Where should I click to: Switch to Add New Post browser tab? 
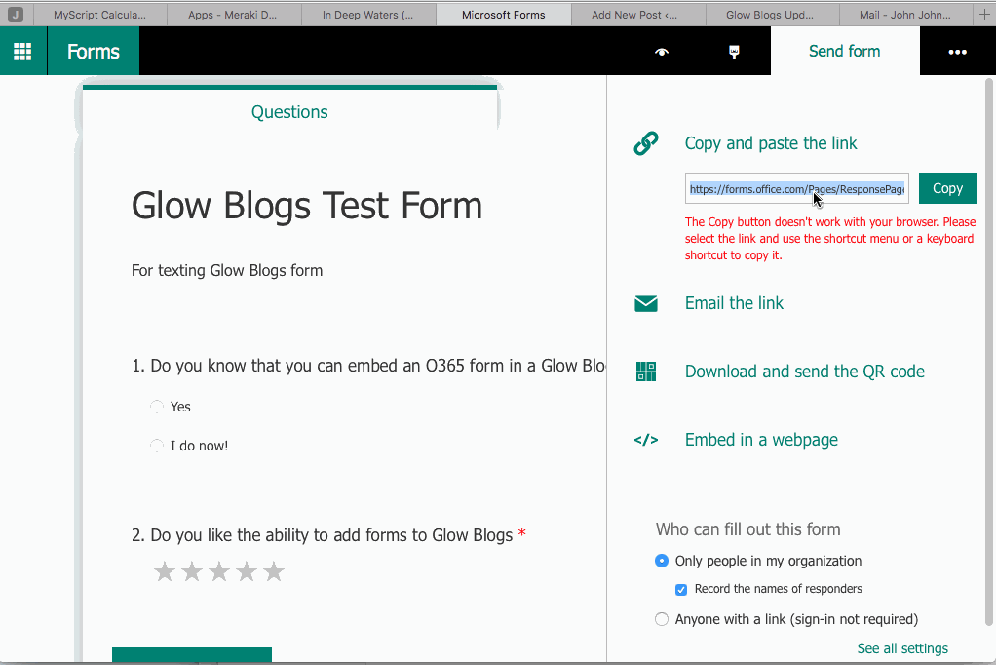[x=637, y=14]
